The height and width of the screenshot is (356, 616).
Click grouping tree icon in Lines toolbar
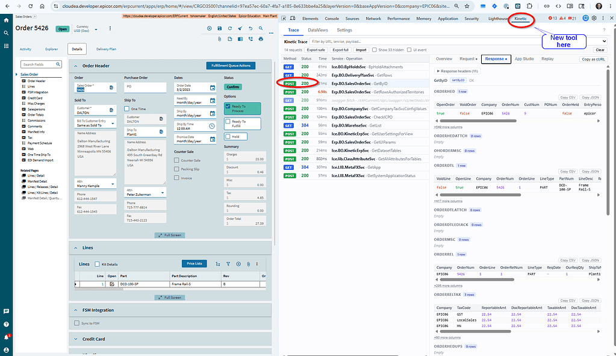(x=217, y=264)
